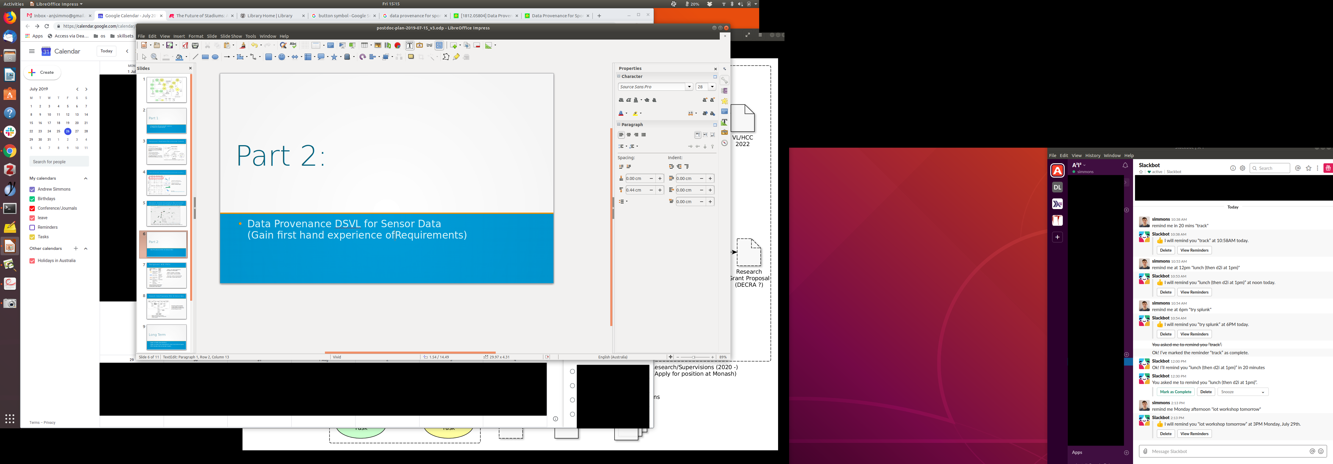Select the Text Box tool
Viewport: 1333px width, 464px height.
[409, 46]
